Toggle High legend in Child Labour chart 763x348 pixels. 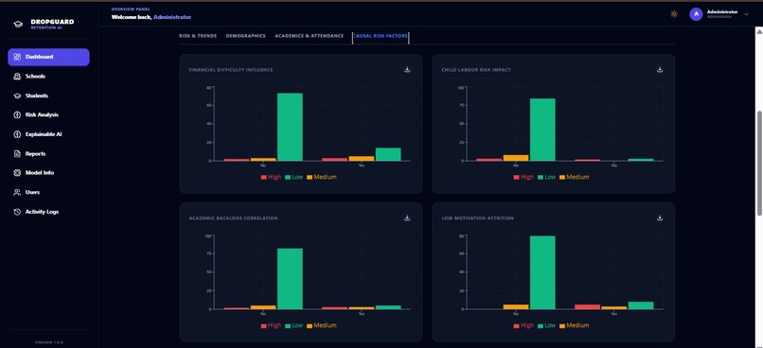coord(523,177)
